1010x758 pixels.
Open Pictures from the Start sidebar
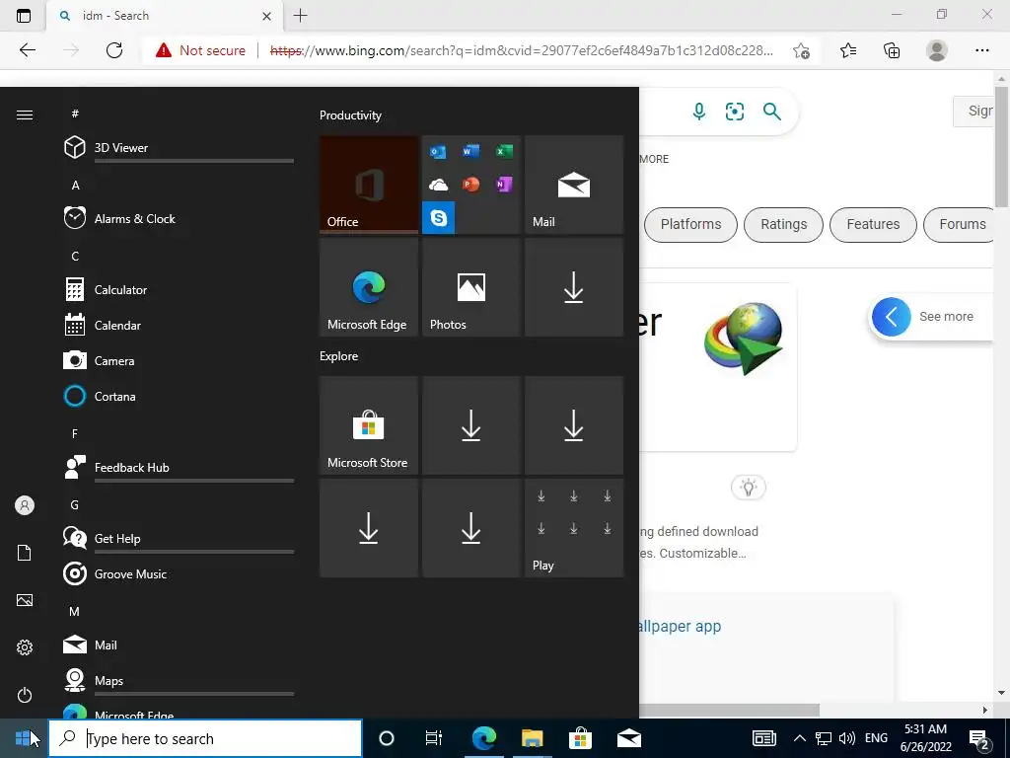coord(25,600)
